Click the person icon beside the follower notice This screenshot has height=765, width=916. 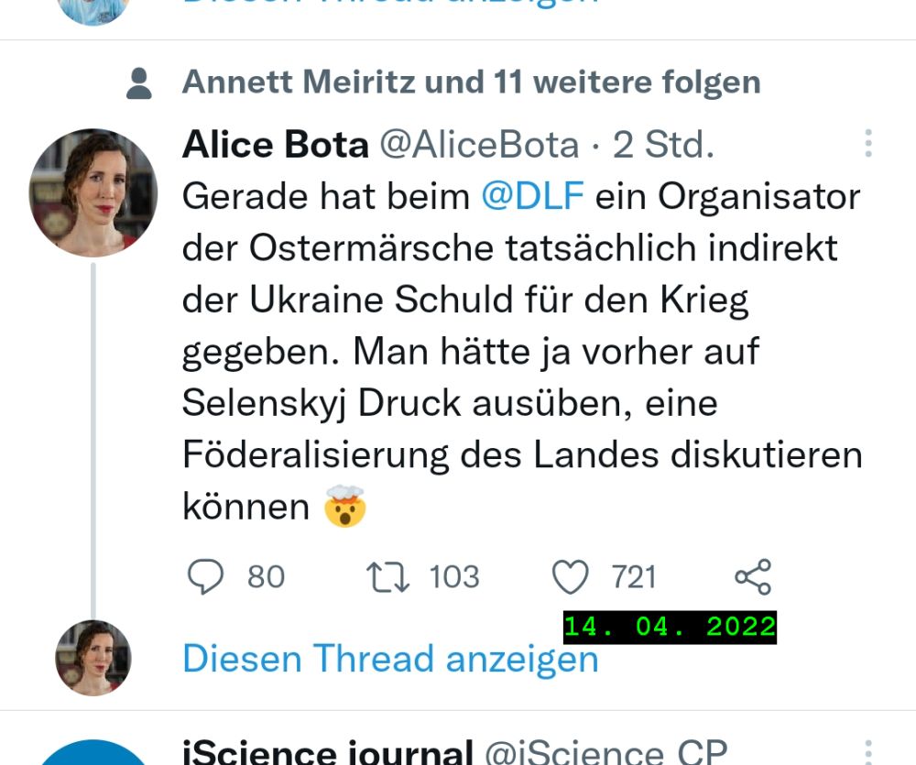coord(139,83)
